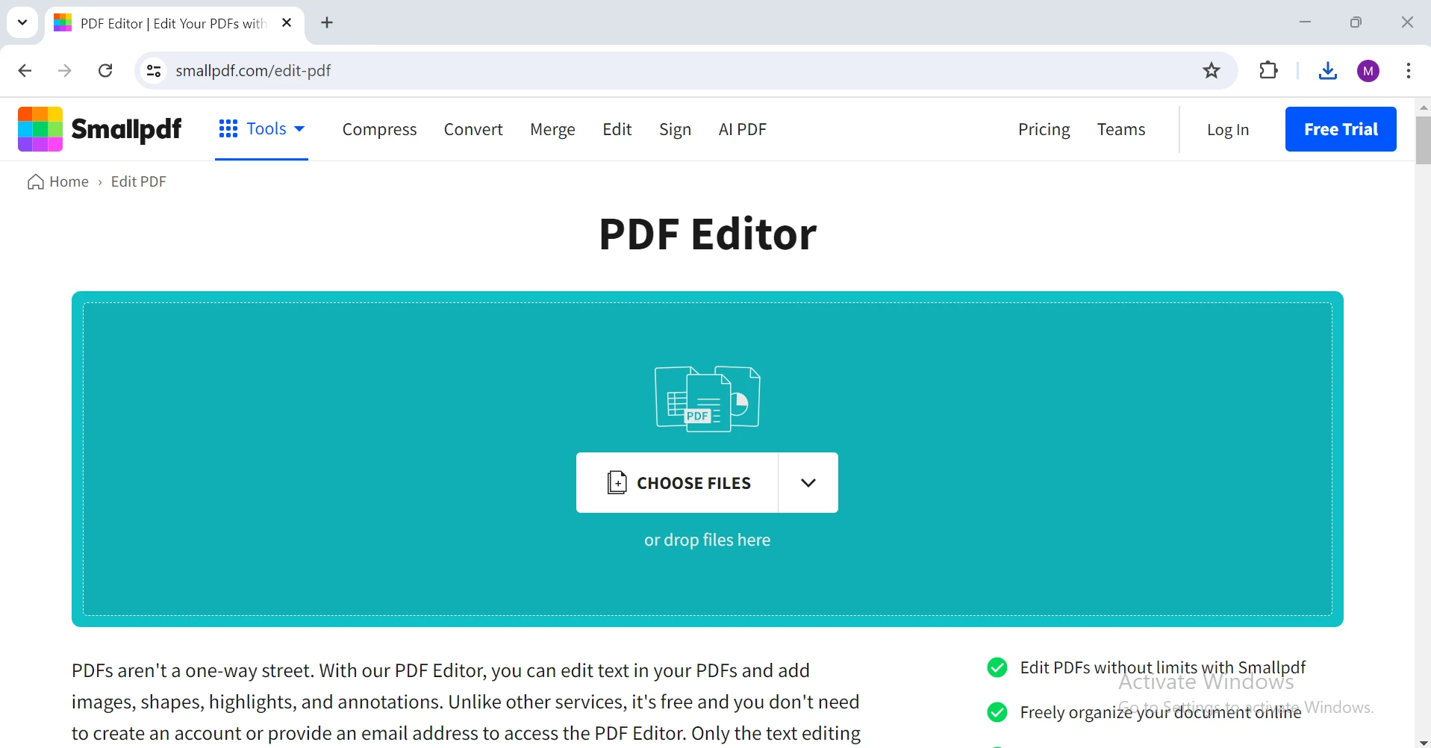
Task: Click the home icon in breadcrumb
Action: [35, 182]
